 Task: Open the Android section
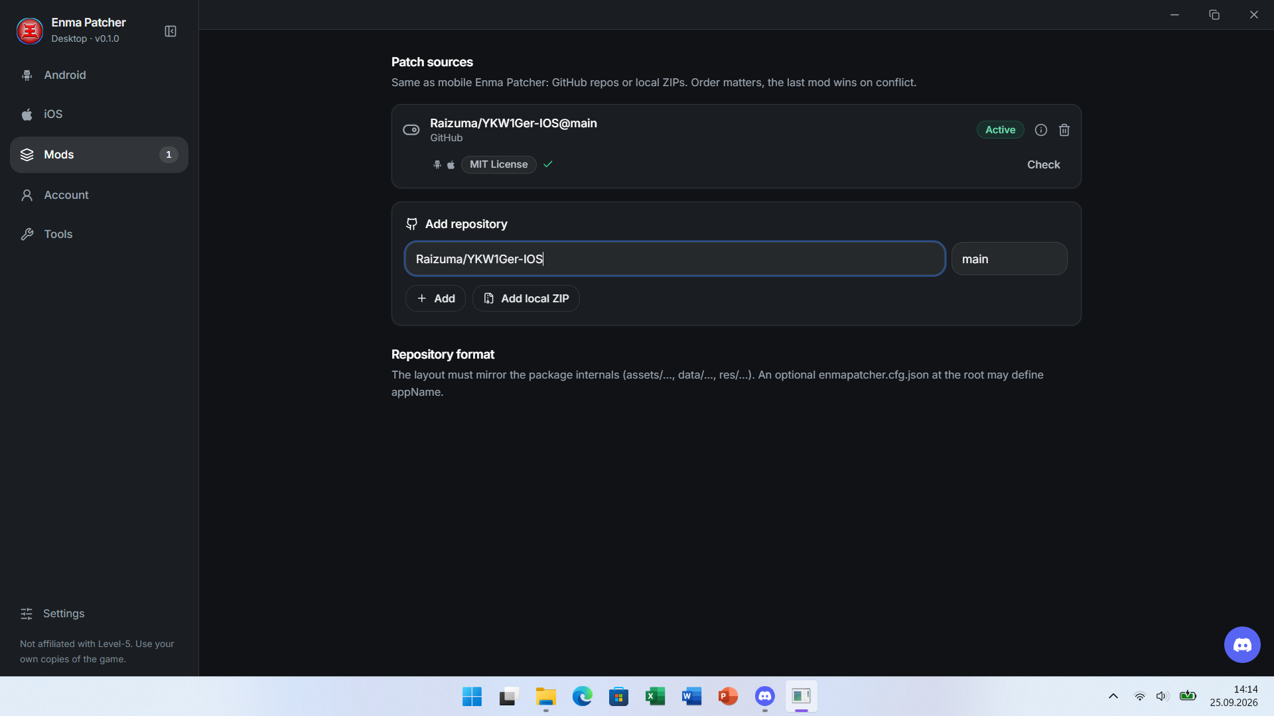pyautogui.click(x=99, y=75)
